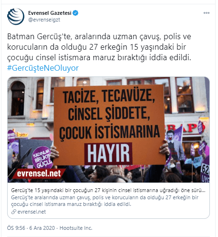
Task: Click the ÖS 9:56 timestamp
Action: [x=16, y=228]
